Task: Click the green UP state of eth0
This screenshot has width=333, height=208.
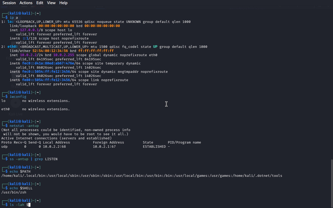Action: [x=155, y=47]
